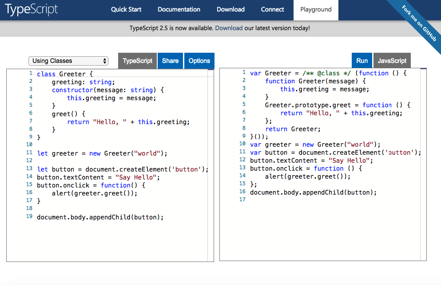
Task: Click 'this.greeting = message;' in TypeScript editor
Action: (x=111, y=98)
